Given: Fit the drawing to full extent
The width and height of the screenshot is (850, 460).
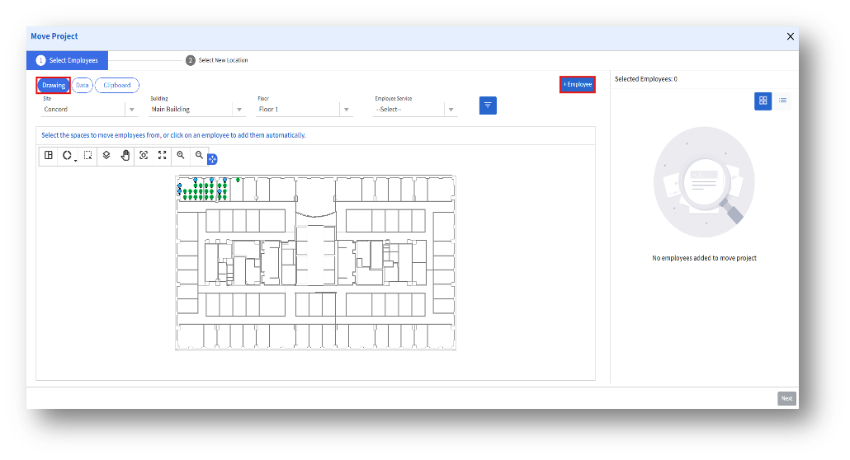Looking at the screenshot, I should click(162, 156).
